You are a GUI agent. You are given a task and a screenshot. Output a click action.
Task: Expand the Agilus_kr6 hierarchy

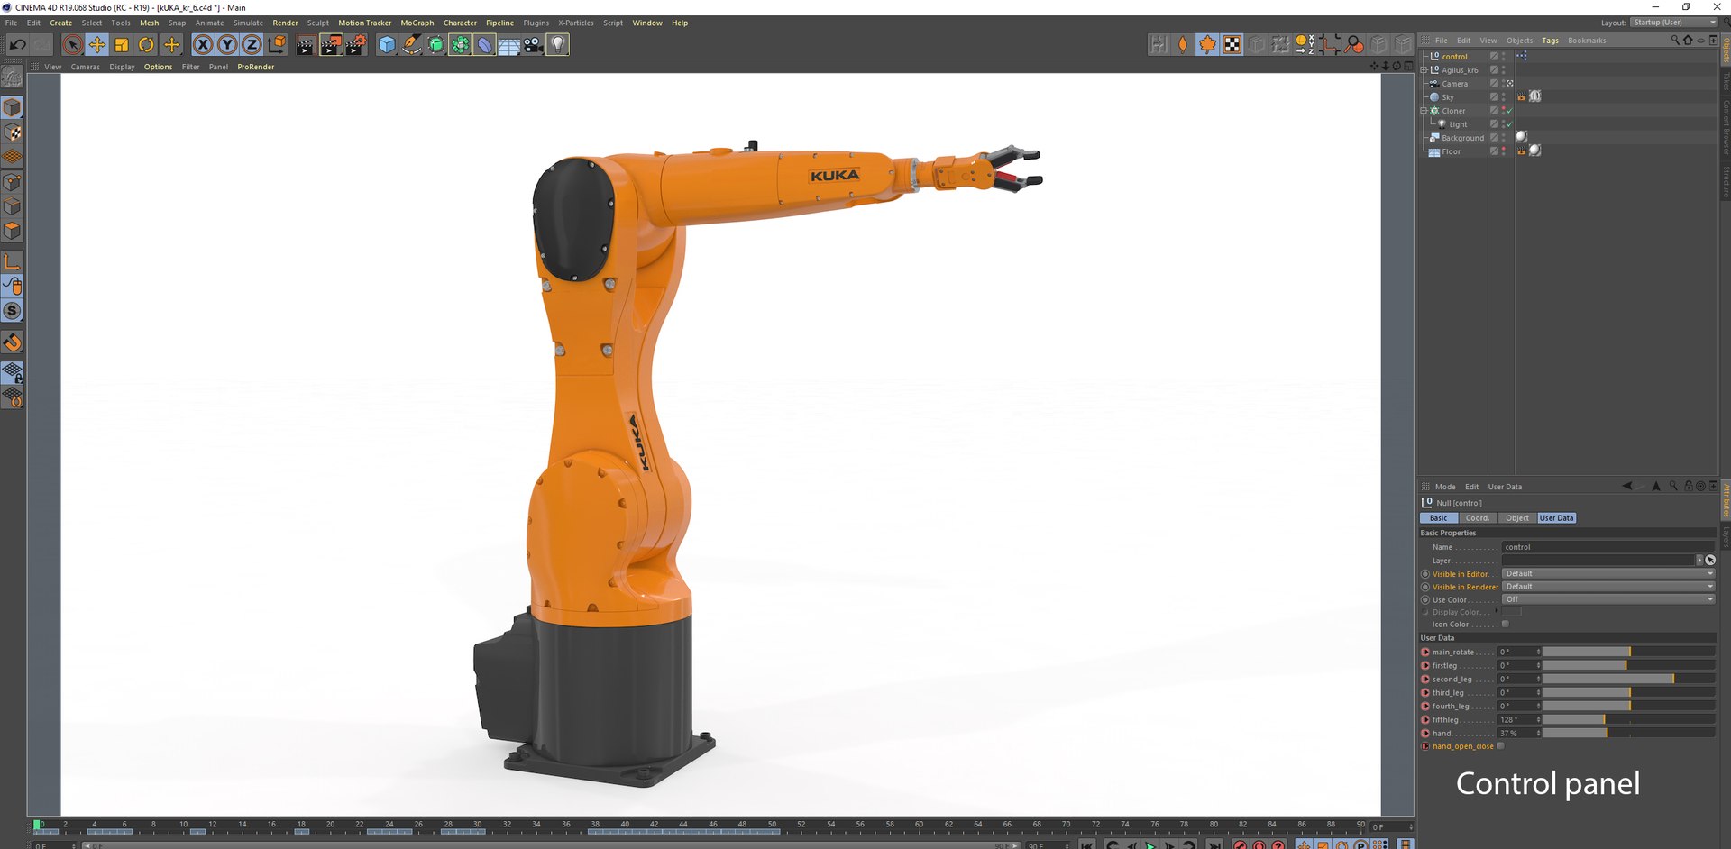1424,70
